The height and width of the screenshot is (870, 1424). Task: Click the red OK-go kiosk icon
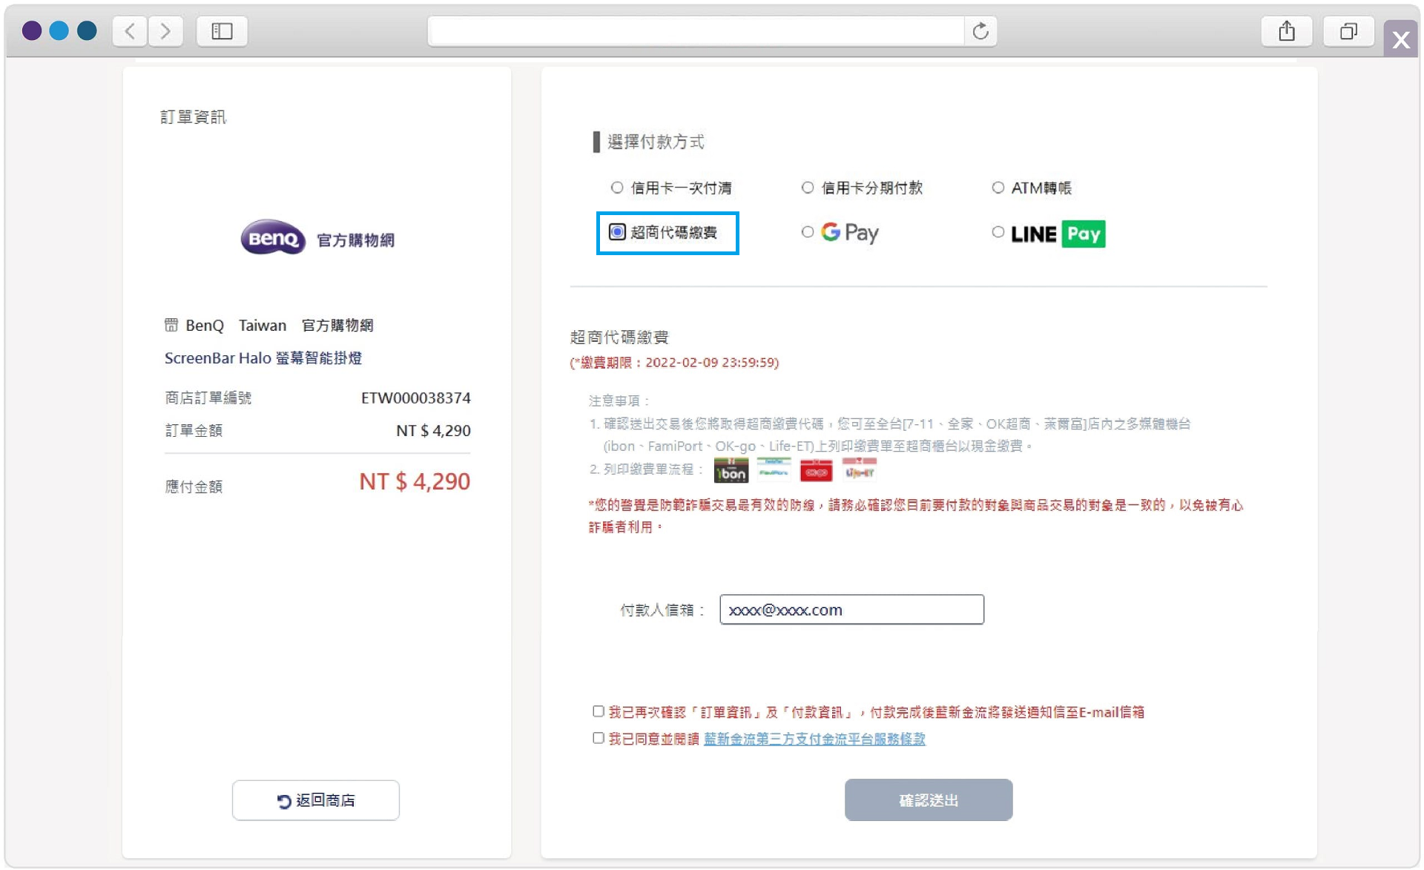point(816,470)
